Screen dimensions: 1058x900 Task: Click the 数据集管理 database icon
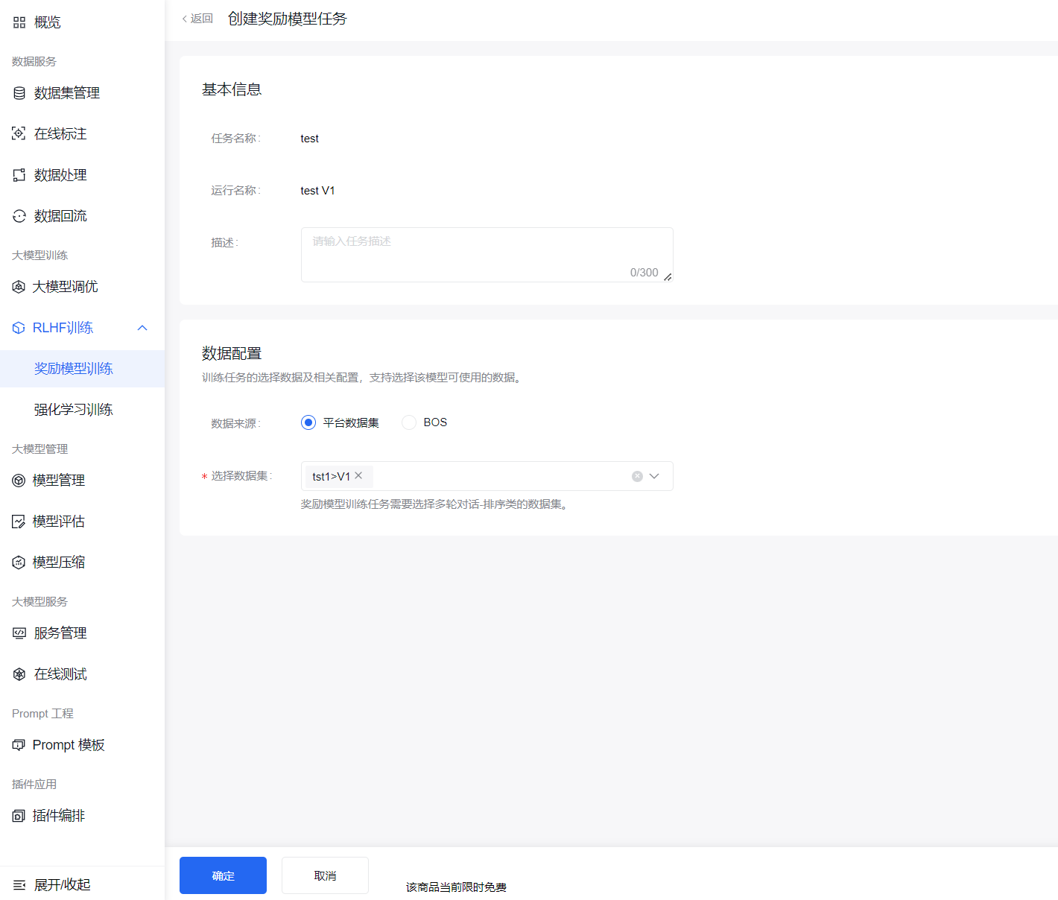(19, 93)
